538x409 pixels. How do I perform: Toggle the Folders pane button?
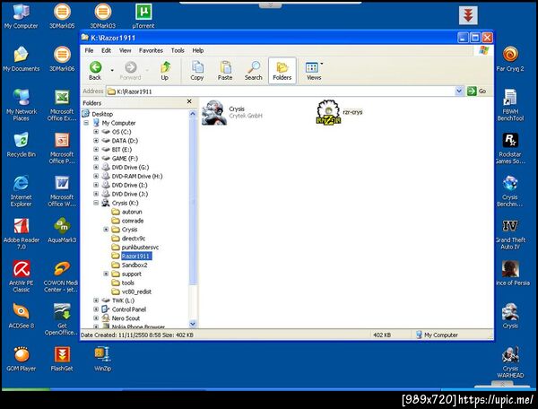coord(282,71)
